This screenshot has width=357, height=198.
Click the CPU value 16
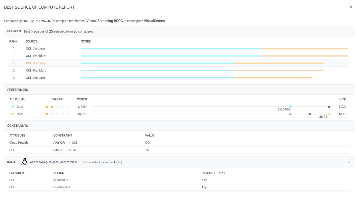(x=147, y=150)
